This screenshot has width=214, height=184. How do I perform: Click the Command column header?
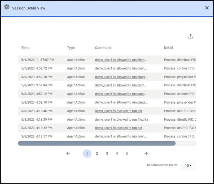pyautogui.click(x=103, y=48)
